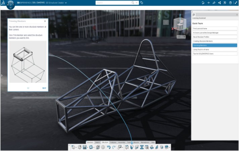Screen dimensions: 239x151
Task: Click the Trim Member icon
Action: point(132,147)
